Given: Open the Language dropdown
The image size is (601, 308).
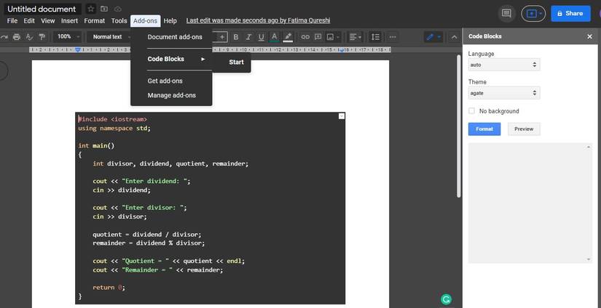Looking at the screenshot, I should click(x=503, y=65).
